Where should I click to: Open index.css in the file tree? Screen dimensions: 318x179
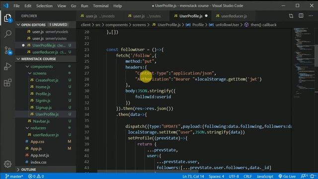coord(38,162)
